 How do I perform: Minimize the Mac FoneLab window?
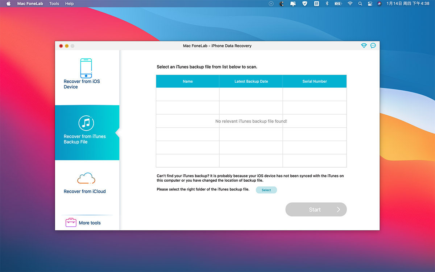(67, 46)
